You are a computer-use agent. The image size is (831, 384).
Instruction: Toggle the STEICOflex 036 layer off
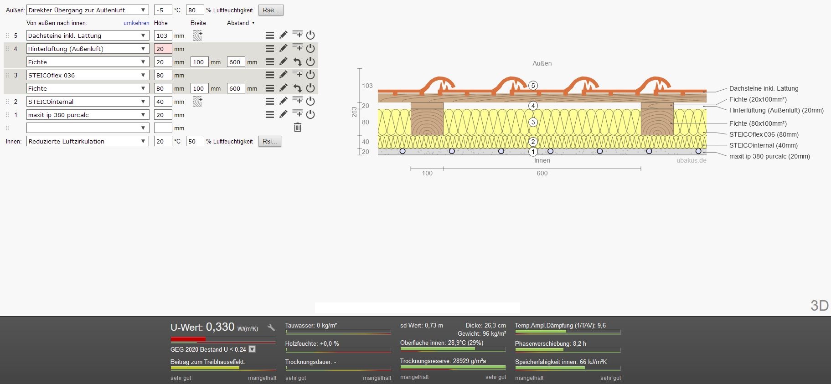(x=310, y=75)
